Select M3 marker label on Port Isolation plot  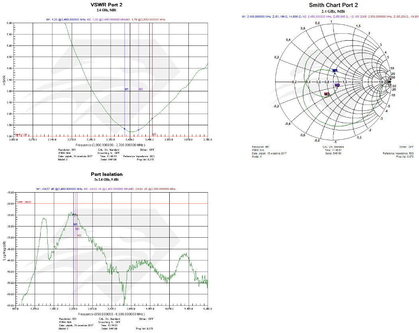(x=79, y=235)
